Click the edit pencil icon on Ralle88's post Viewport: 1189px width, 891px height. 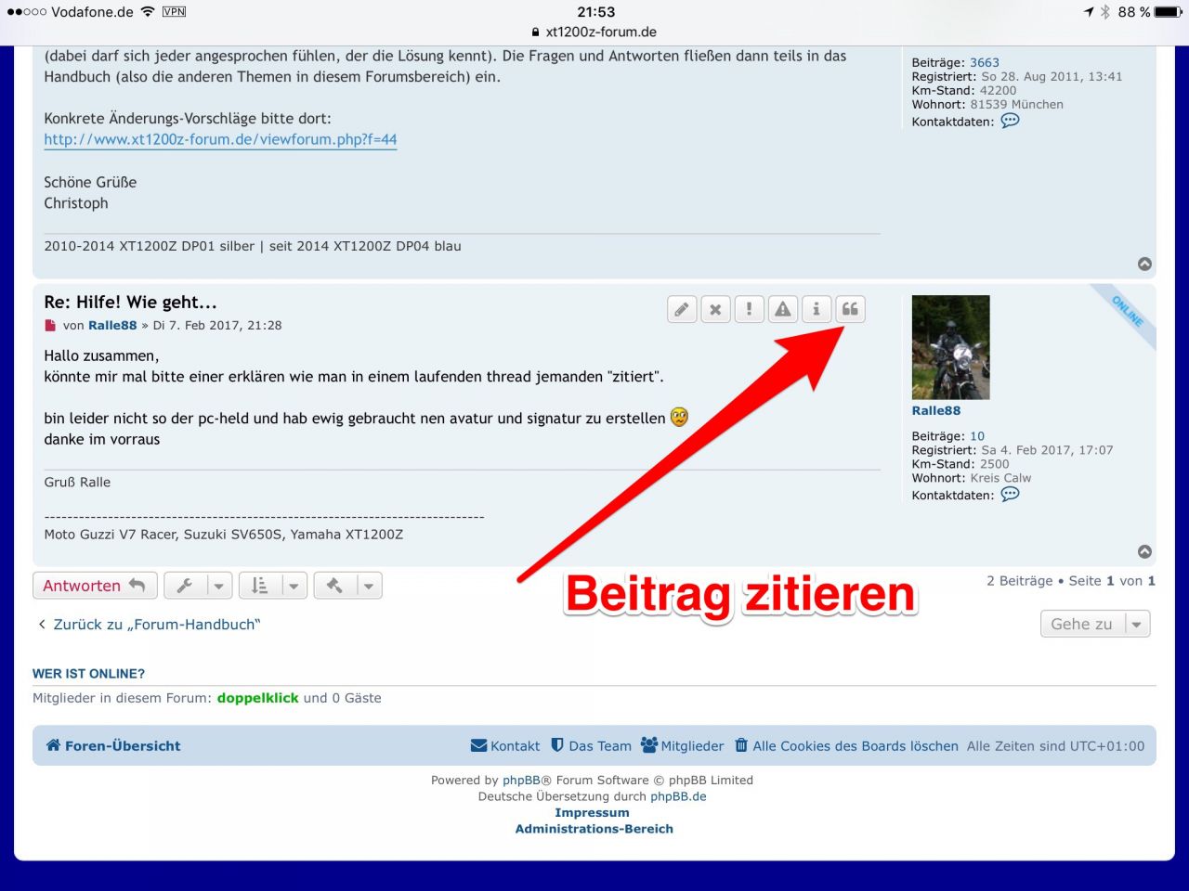tap(682, 309)
